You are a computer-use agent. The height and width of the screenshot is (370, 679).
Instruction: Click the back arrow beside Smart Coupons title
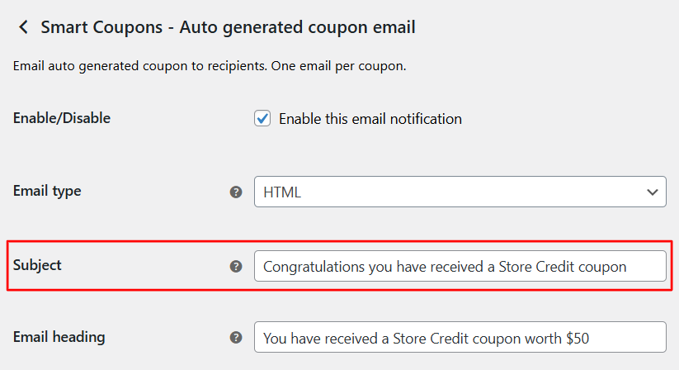tap(23, 27)
